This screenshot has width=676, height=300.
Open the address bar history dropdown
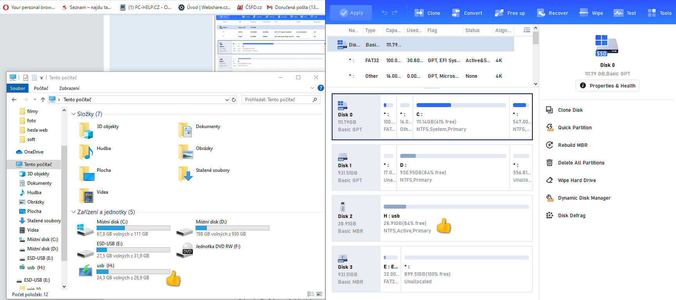pyautogui.click(x=227, y=100)
